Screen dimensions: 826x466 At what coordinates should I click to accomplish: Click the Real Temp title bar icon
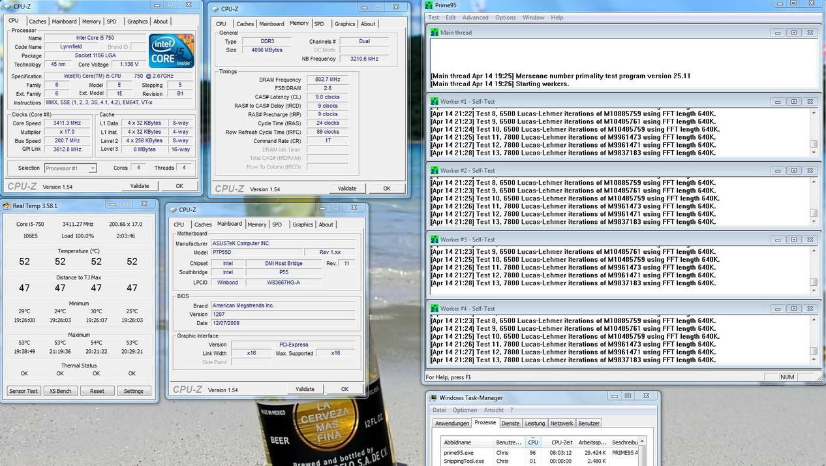click(7, 206)
